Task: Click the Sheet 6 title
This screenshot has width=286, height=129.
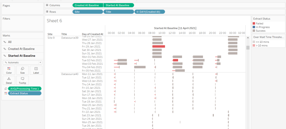Action: [54, 21]
